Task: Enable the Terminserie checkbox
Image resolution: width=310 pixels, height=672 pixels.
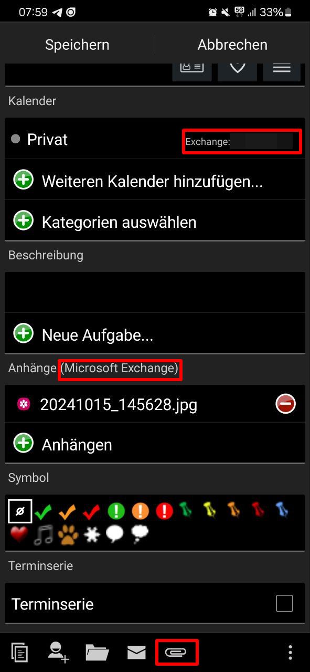Action: click(284, 604)
